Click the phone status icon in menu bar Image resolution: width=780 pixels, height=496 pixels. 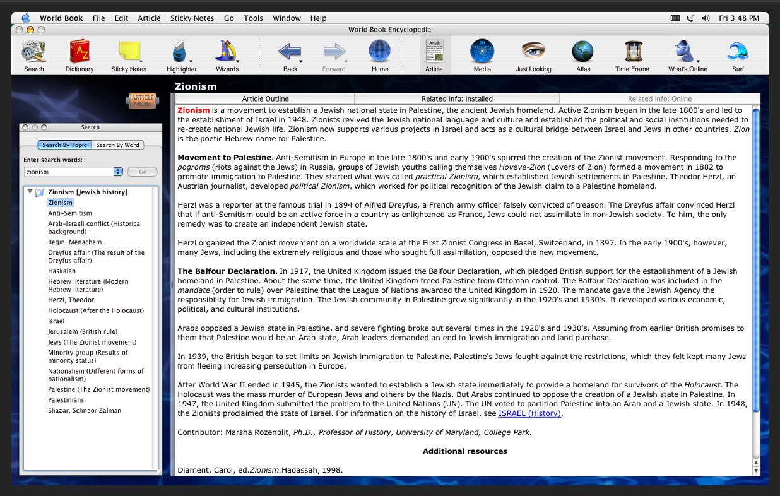pos(690,18)
